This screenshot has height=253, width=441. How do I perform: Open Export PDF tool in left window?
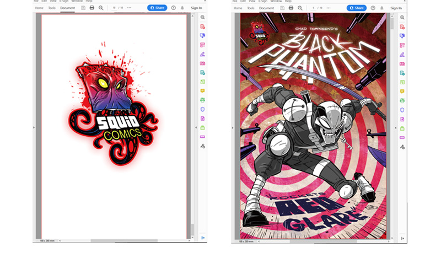pyautogui.click(x=202, y=73)
